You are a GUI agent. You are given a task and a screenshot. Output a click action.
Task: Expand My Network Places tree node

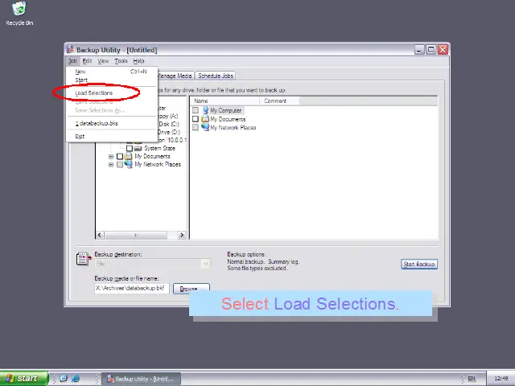pos(111,164)
